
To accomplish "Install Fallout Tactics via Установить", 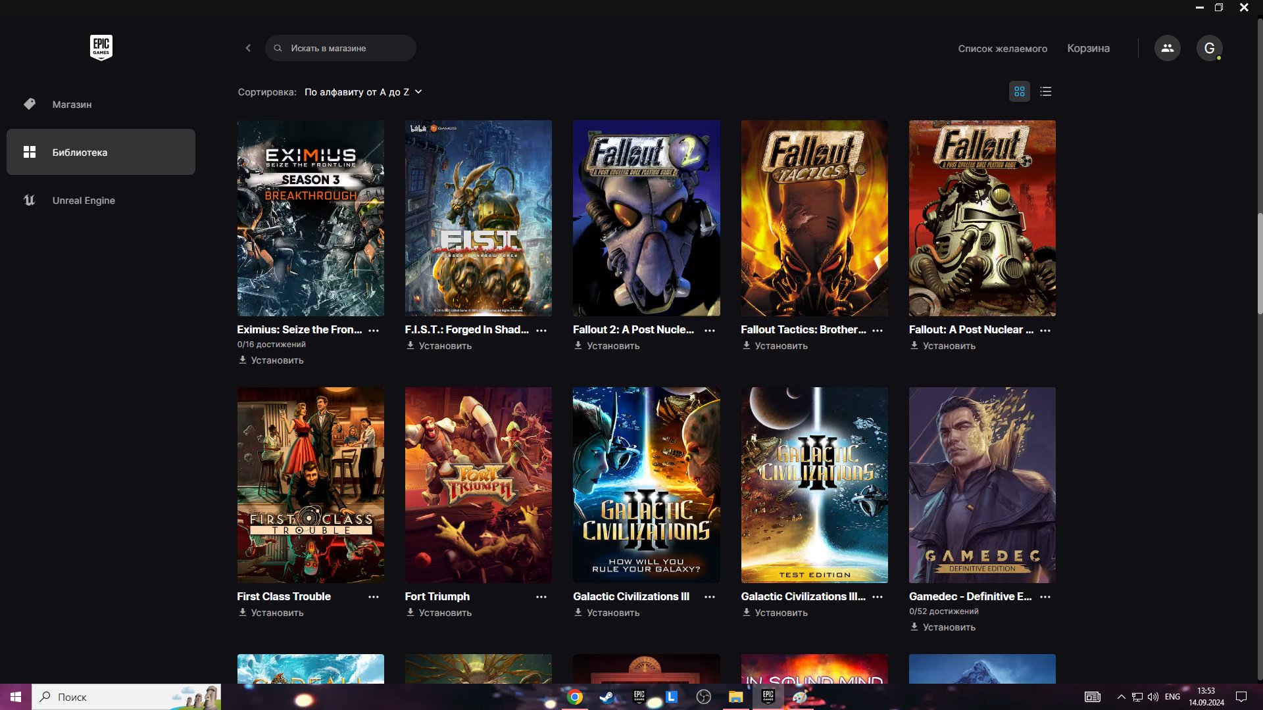I will 775,346.
